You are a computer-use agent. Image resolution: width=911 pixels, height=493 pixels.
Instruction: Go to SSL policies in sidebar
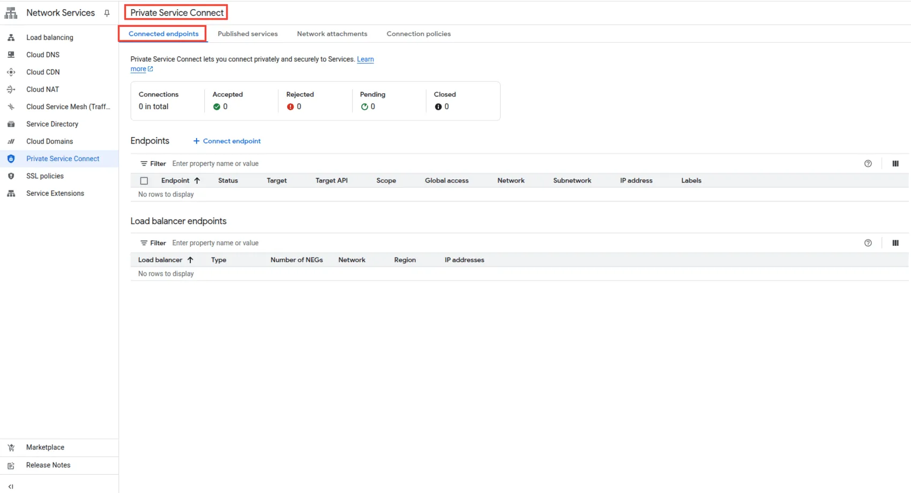[45, 176]
